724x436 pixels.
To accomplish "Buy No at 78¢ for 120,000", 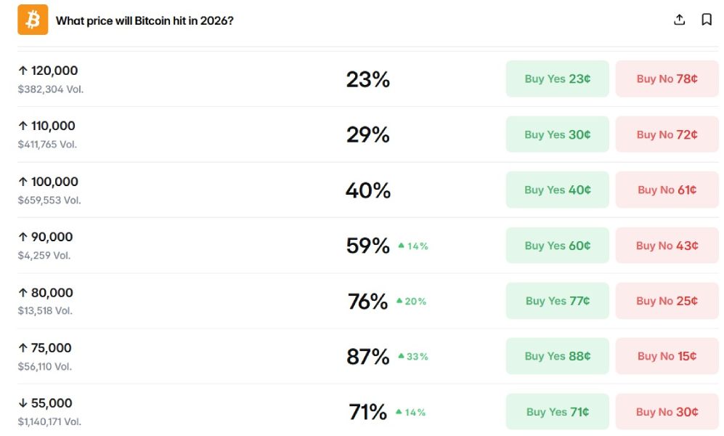I will click(667, 79).
